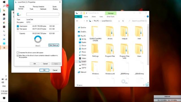Open the Previous Versions tab
181x102 pixels.
pyautogui.click(x=38, y=7)
